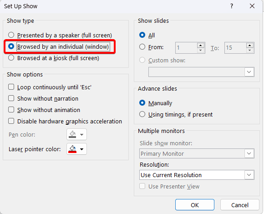Click the Pen color paint bucket icon
This screenshot has width=264, height=214.
[72, 134]
